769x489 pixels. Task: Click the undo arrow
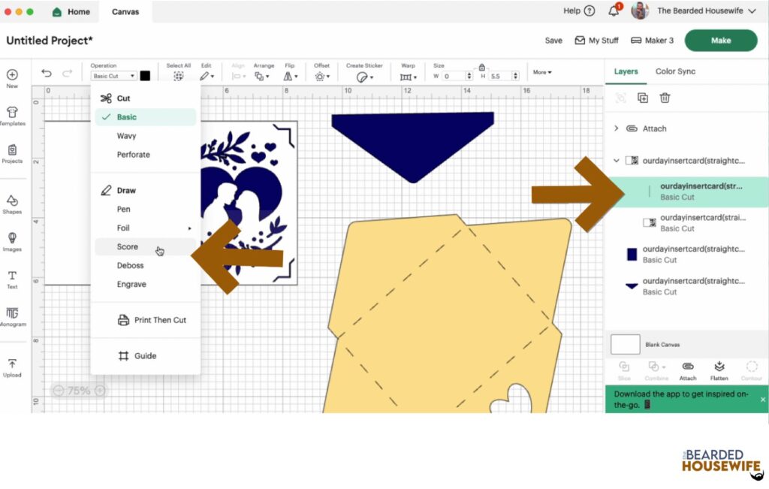[x=47, y=74]
